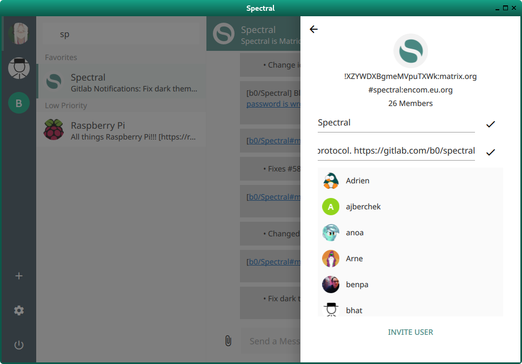The height and width of the screenshot is (364, 522).
Task: Switch to the top user avatar account
Action: click(19, 34)
